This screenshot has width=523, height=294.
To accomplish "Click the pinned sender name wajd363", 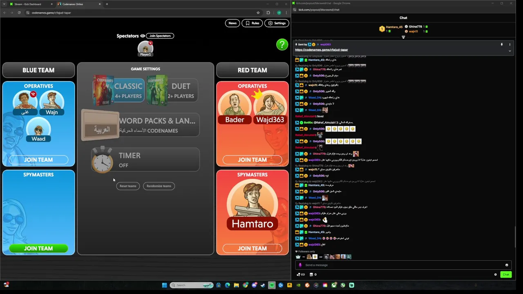I will (325, 45).
